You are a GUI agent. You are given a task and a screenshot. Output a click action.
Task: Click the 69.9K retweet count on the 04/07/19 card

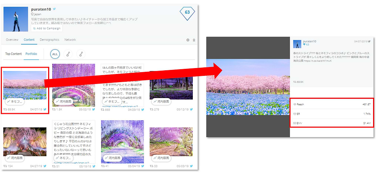(x=11, y=110)
